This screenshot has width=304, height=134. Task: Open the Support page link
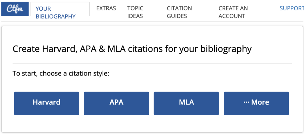292,8
